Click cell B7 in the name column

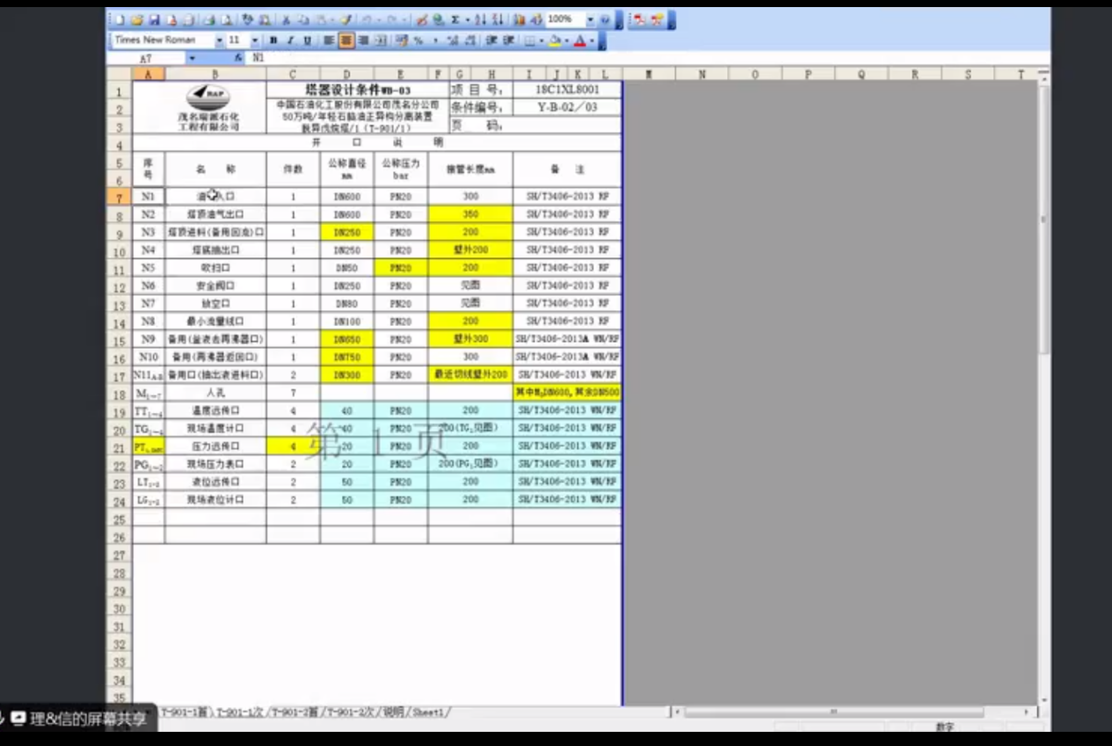pyautogui.click(x=215, y=197)
